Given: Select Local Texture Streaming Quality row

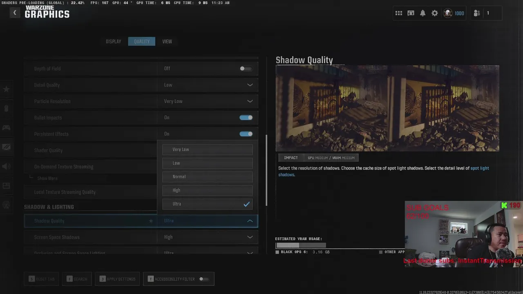Looking at the screenshot, I should (x=90, y=192).
